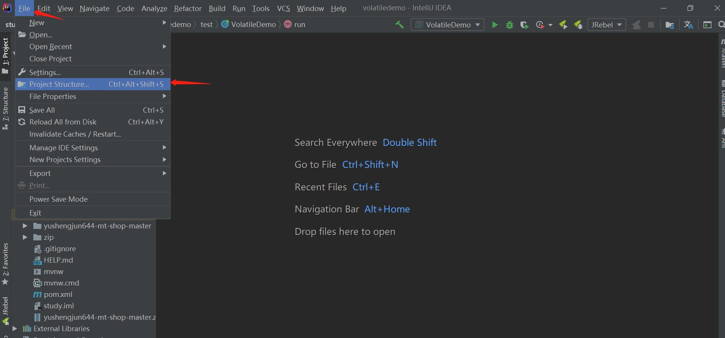725x338 pixels.
Task: Open Project Structure toolbar folder icon
Action: point(670,25)
